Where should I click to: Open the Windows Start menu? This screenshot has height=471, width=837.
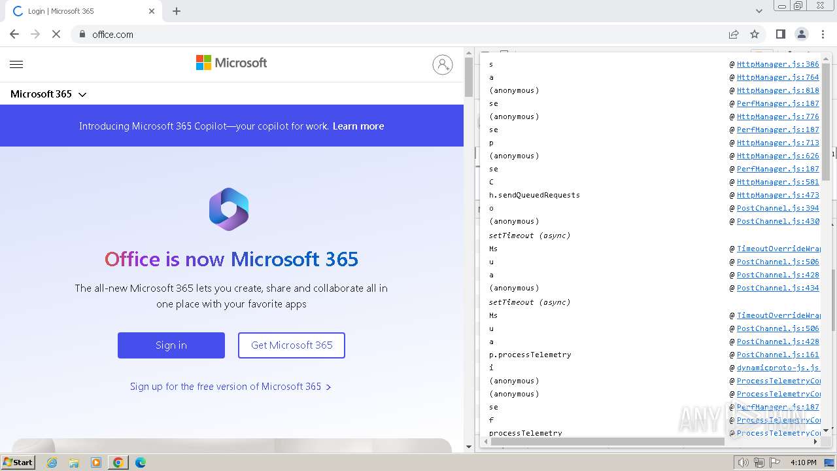[18, 462]
